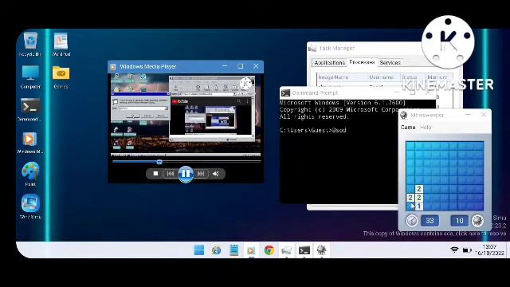
Task: Open the Help menu in Minesweeper
Action: (426, 128)
